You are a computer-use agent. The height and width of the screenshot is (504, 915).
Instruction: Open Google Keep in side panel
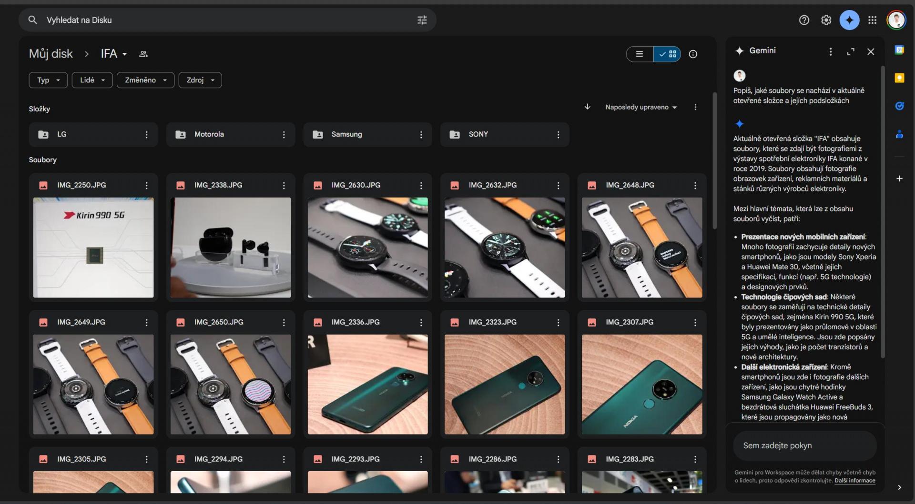[x=899, y=78]
